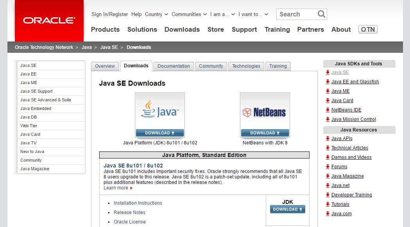Image resolution: width=410 pixels, height=227 pixels.
Task: Open the Country dropdown
Action: pyautogui.click(x=156, y=14)
